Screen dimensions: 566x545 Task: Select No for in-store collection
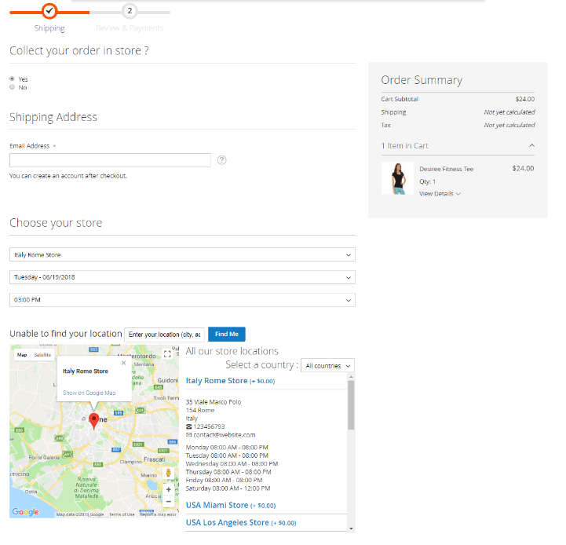[x=13, y=87]
